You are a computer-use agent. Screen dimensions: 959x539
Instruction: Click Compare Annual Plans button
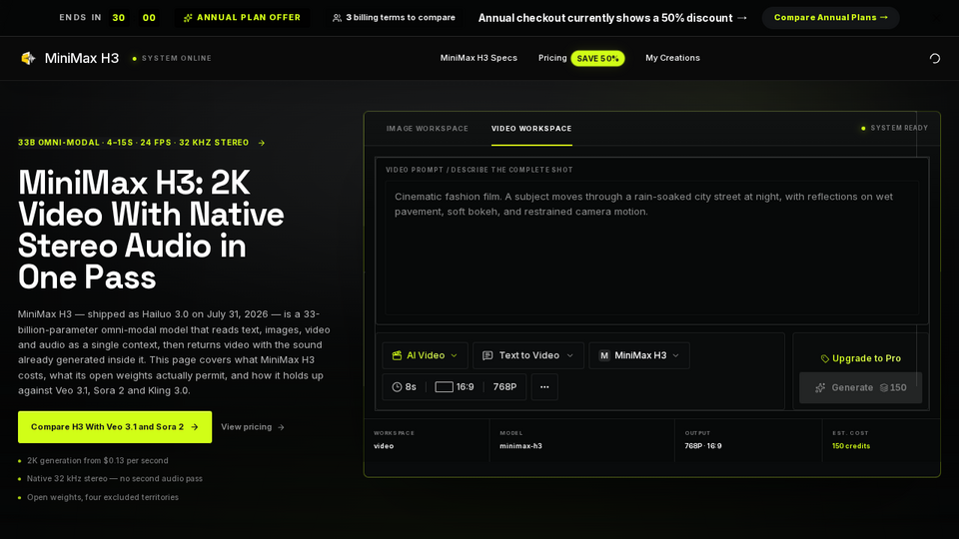coord(830,18)
